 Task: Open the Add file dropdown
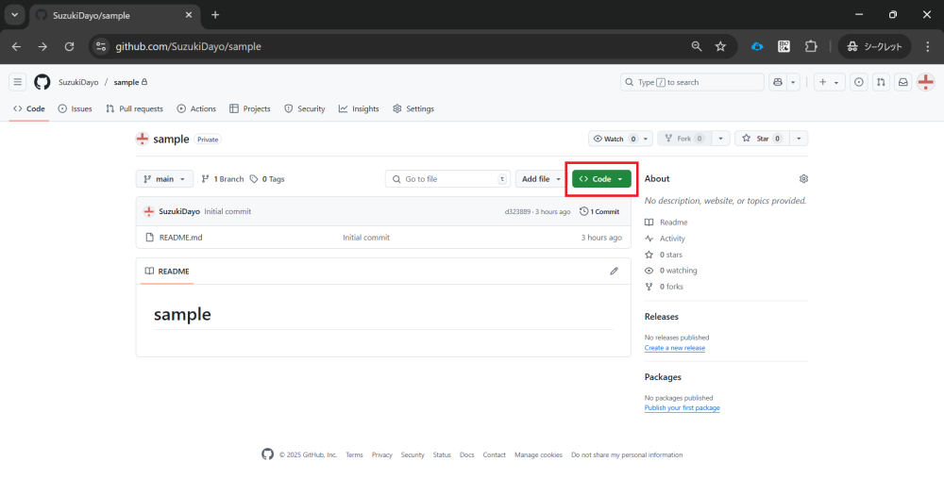(541, 179)
